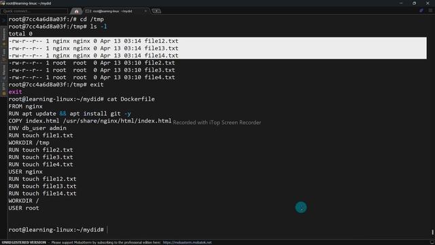Click the 'cd /tmp' command text

pos(92,20)
